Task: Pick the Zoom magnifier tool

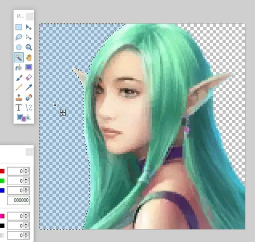Action: 29,47
